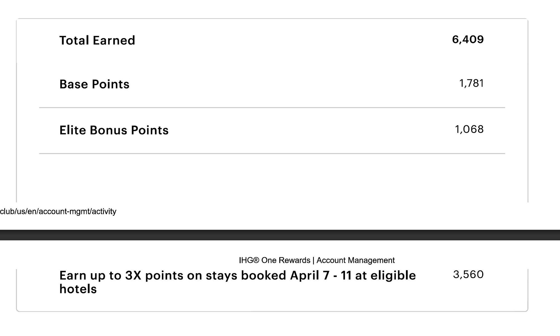Click the Total Earned heading
This screenshot has width=560, height=336.
97,40
